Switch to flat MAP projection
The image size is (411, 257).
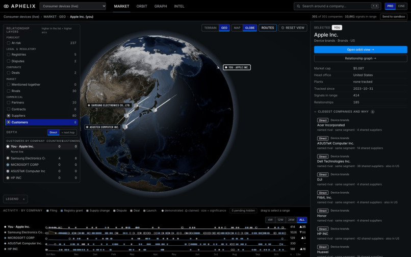[237, 28]
